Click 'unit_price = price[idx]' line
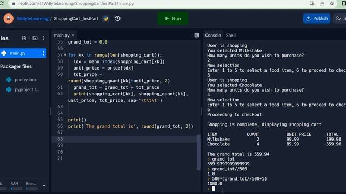The height and width of the screenshot is (194, 346). tap(103, 68)
